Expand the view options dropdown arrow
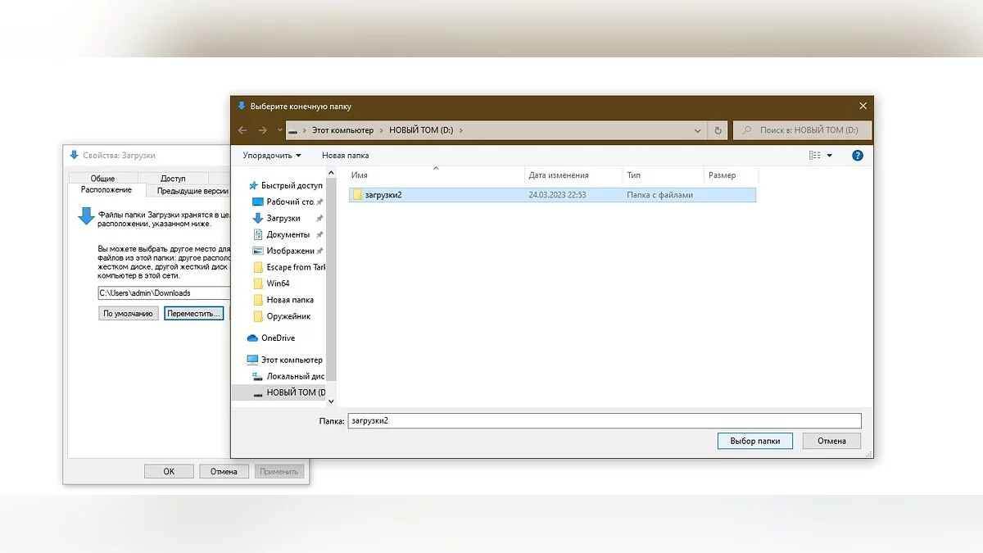Screen dimensions: 983x553 pyautogui.click(x=829, y=156)
